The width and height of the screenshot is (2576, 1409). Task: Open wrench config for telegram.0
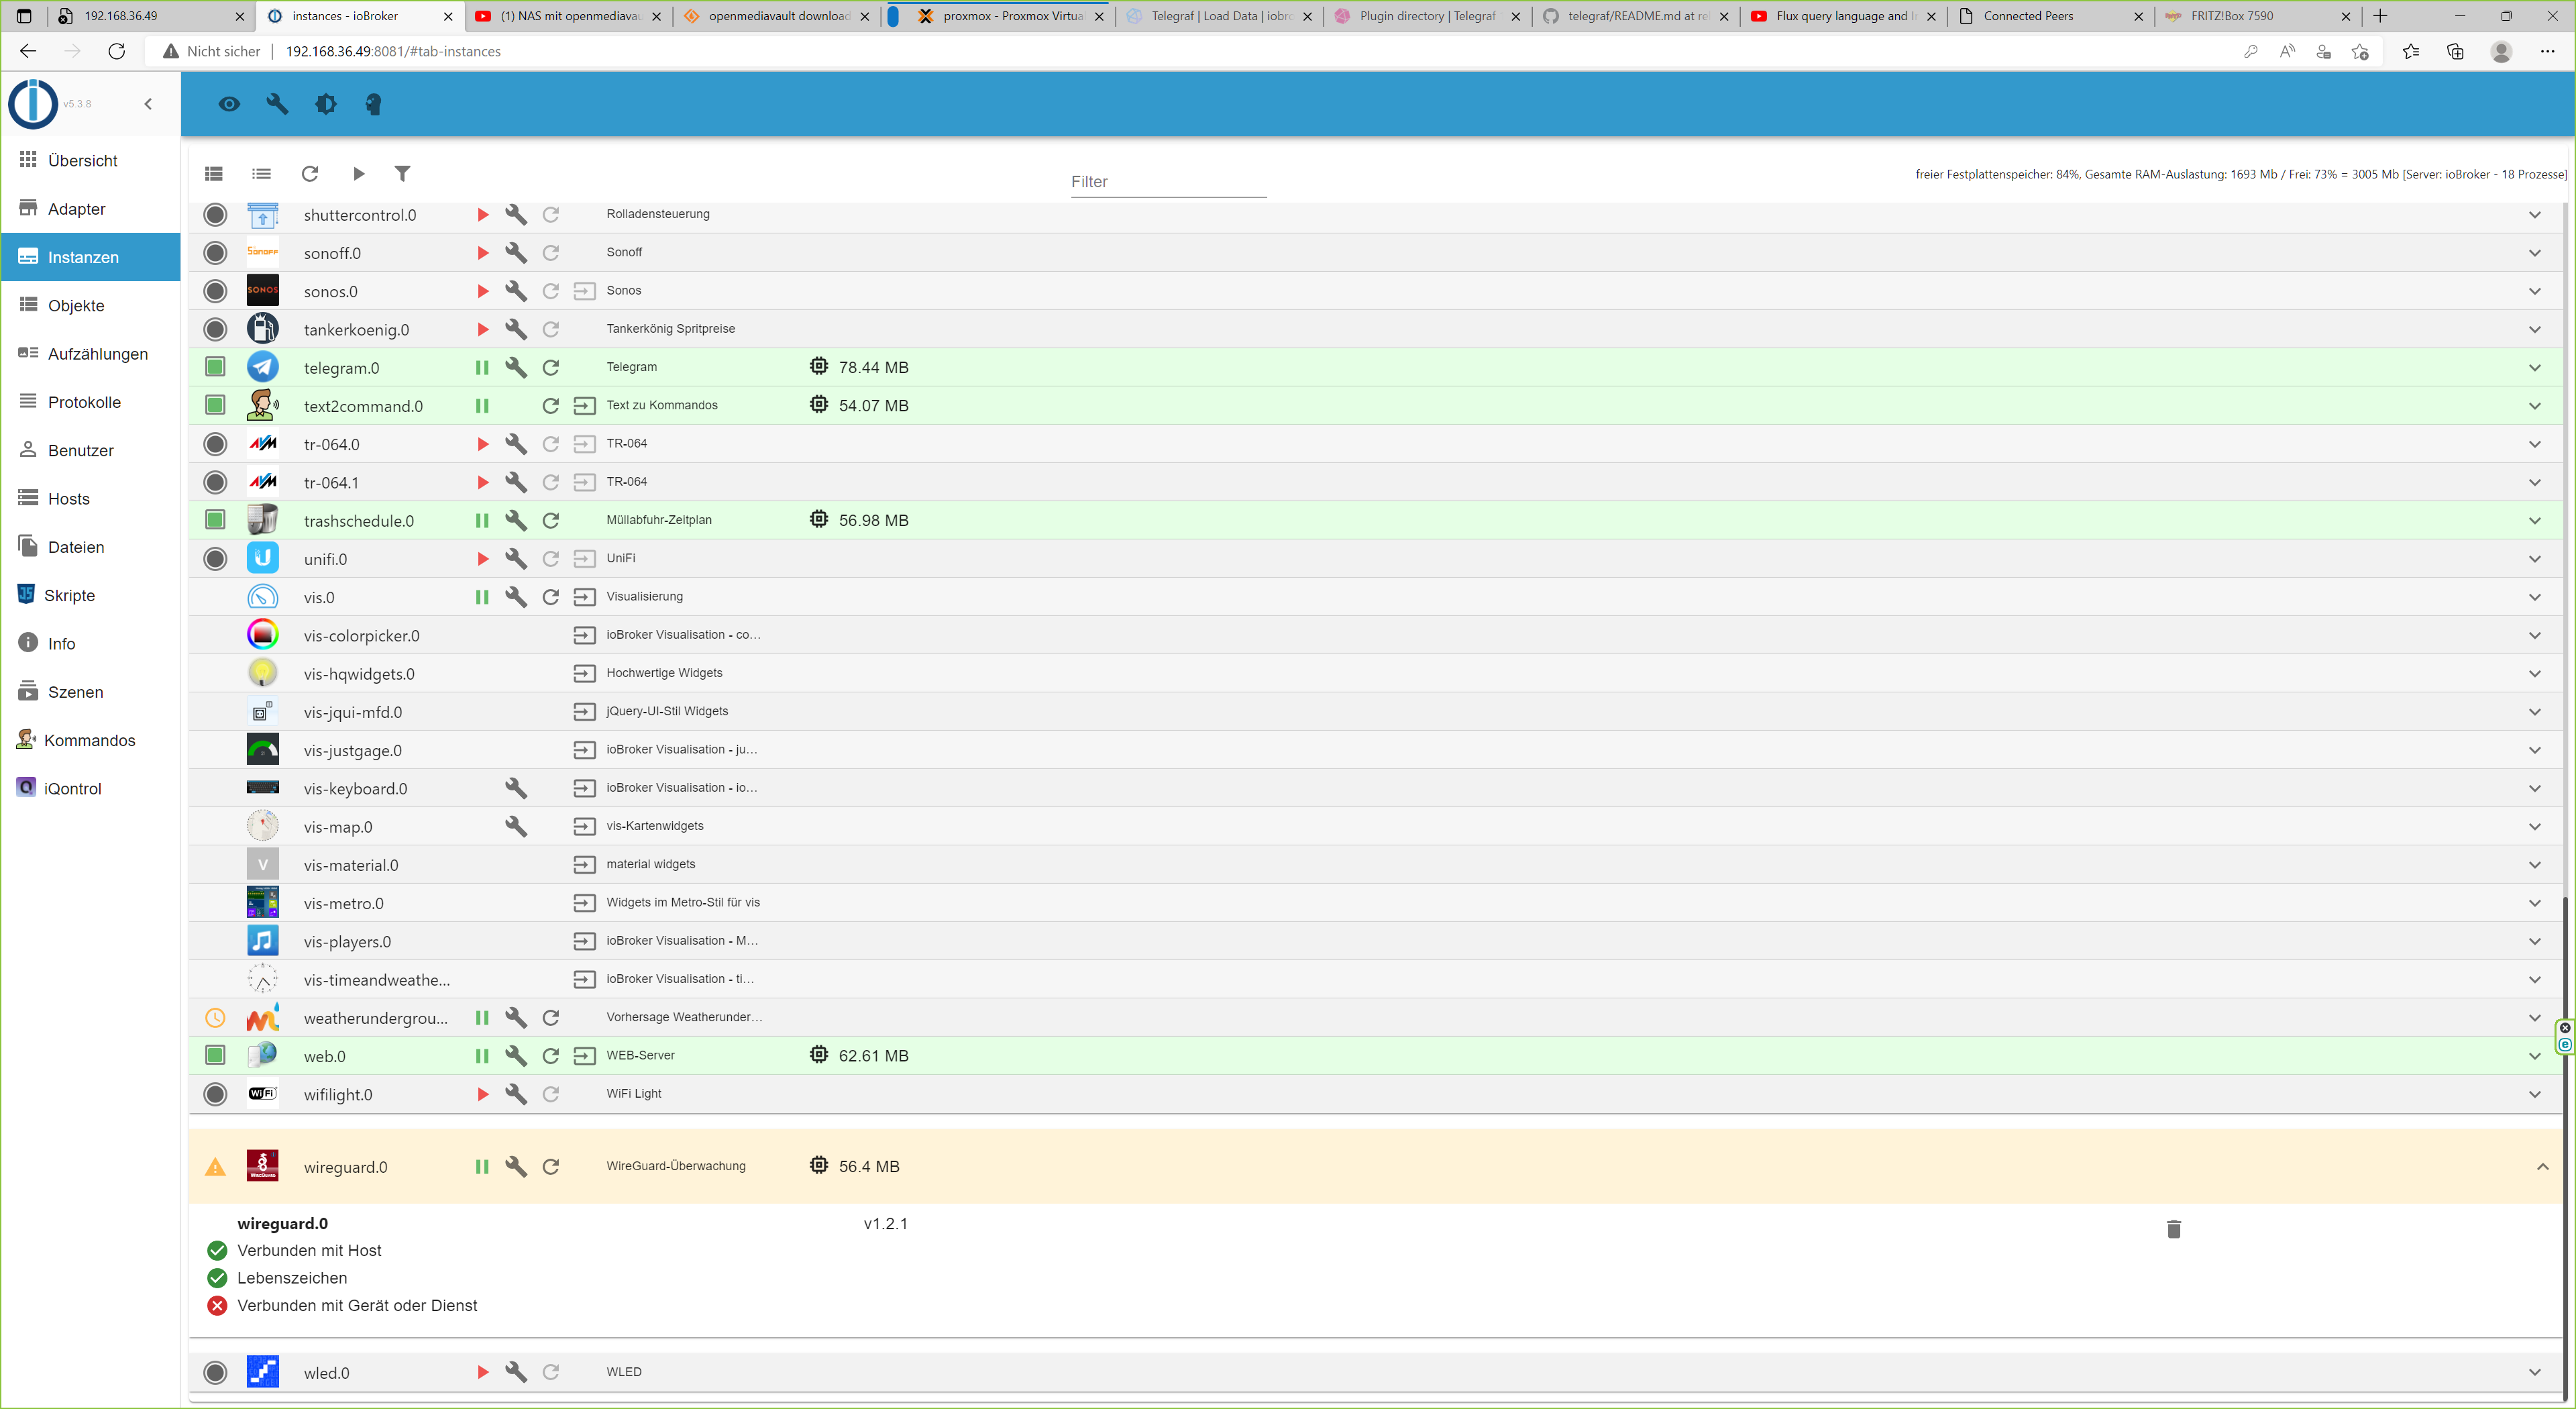tap(516, 367)
